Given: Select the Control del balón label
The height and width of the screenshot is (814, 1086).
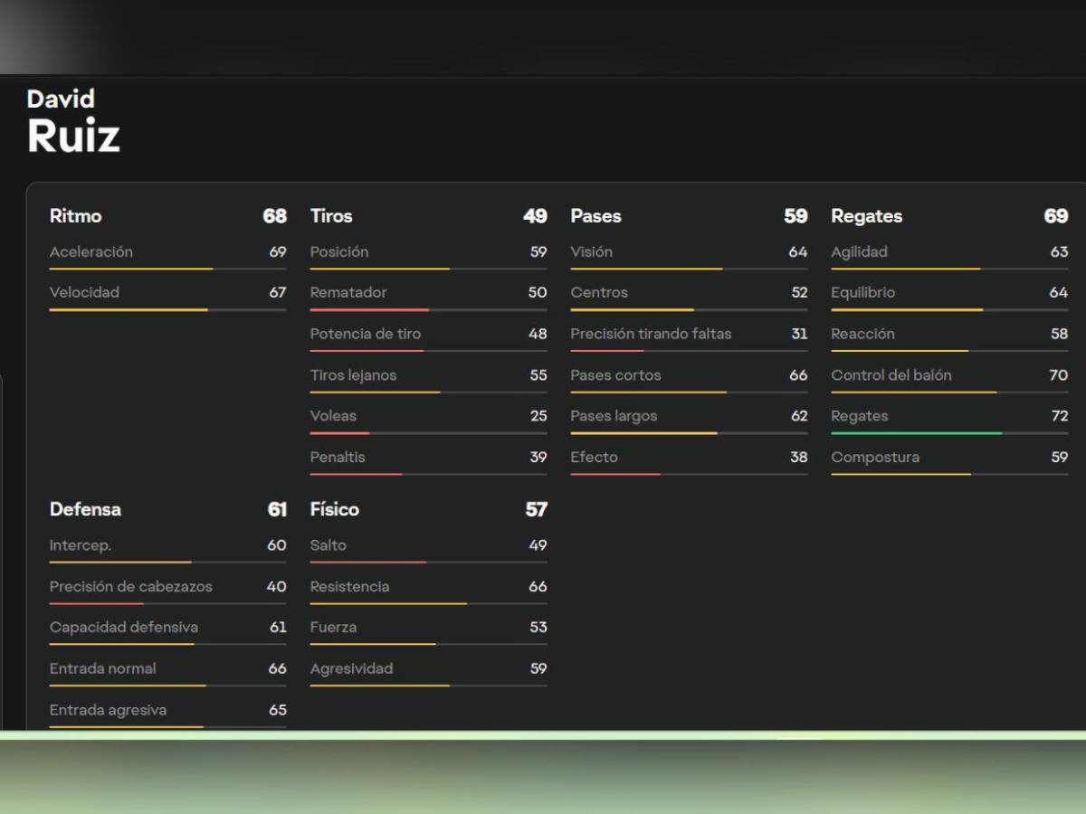Looking at the screenshot, I should pyautogui.click(x=891, y=375).
